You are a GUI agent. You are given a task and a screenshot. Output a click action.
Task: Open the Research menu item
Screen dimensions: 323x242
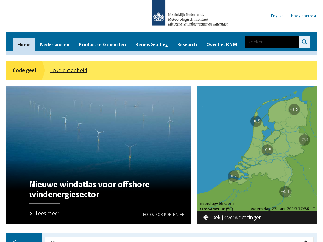click(x=187, y=45)
